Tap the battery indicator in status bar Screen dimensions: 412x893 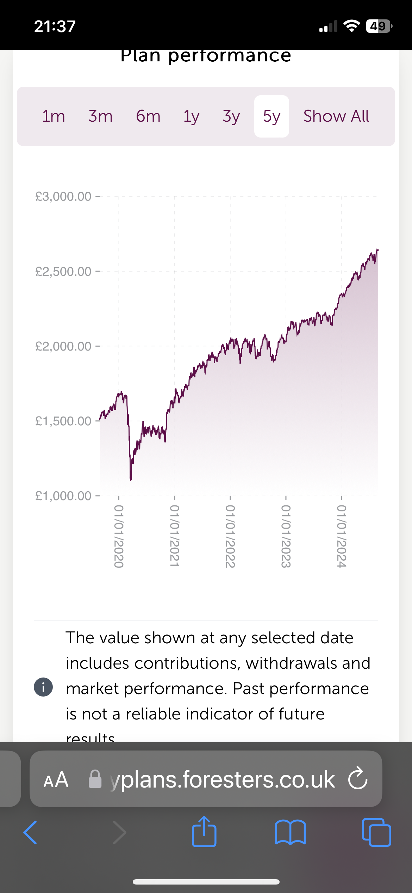[379, 26]
